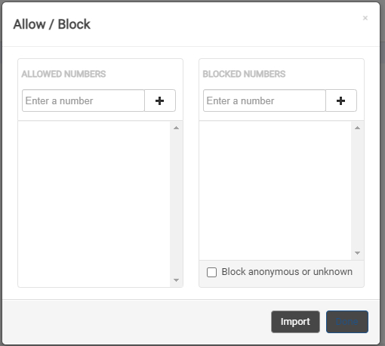Click the Blocked Numbers list up arrow
Viewport: 385px width, 346px height.
tap(357, 128)
